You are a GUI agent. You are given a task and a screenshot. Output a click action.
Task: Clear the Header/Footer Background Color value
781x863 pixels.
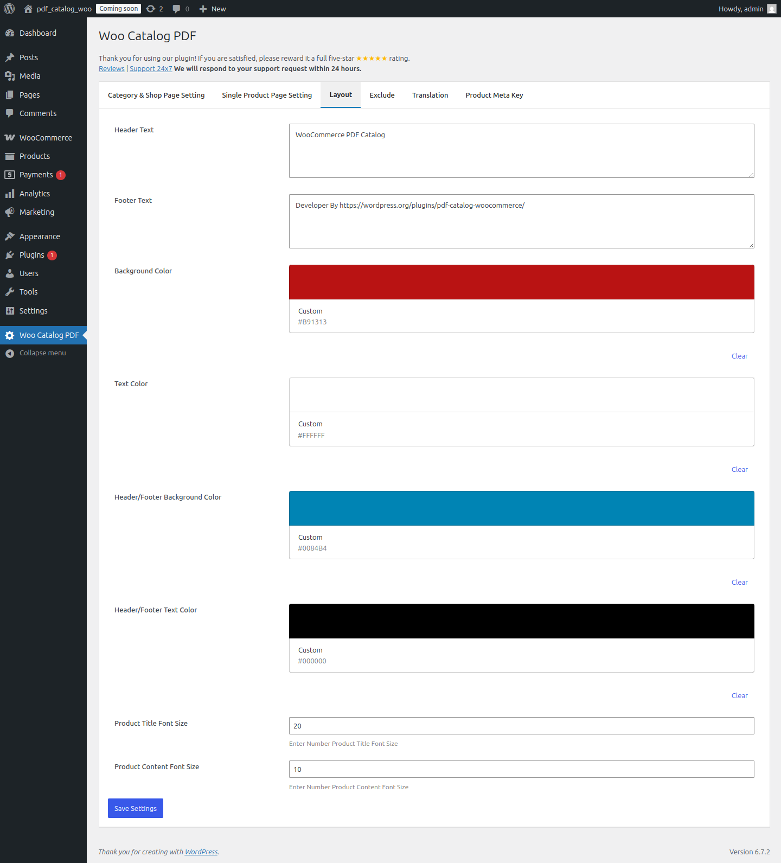point(739,583)
